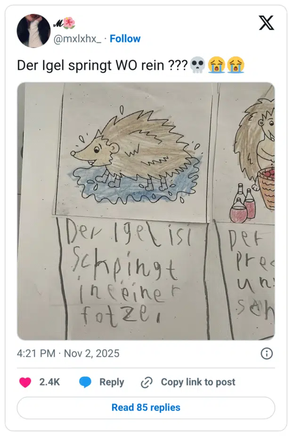Click the X logo icon
This screenshot has height=436, width=292.
tap(267, 23)
